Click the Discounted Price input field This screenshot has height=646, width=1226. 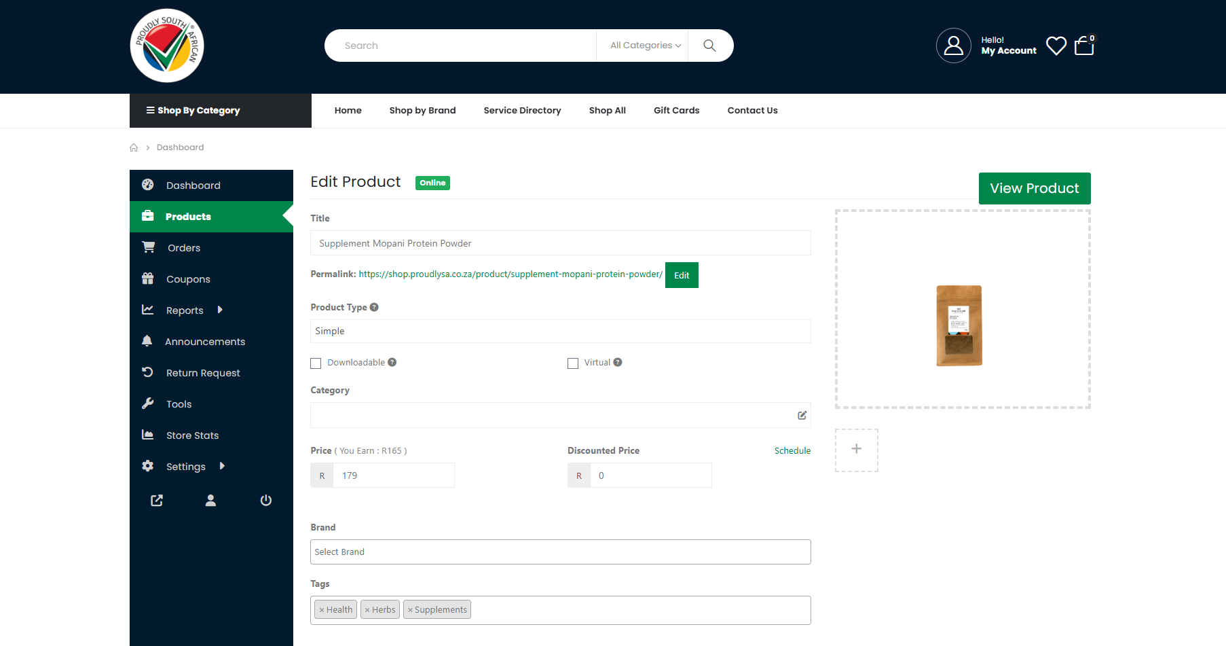(x=651, y=475)
